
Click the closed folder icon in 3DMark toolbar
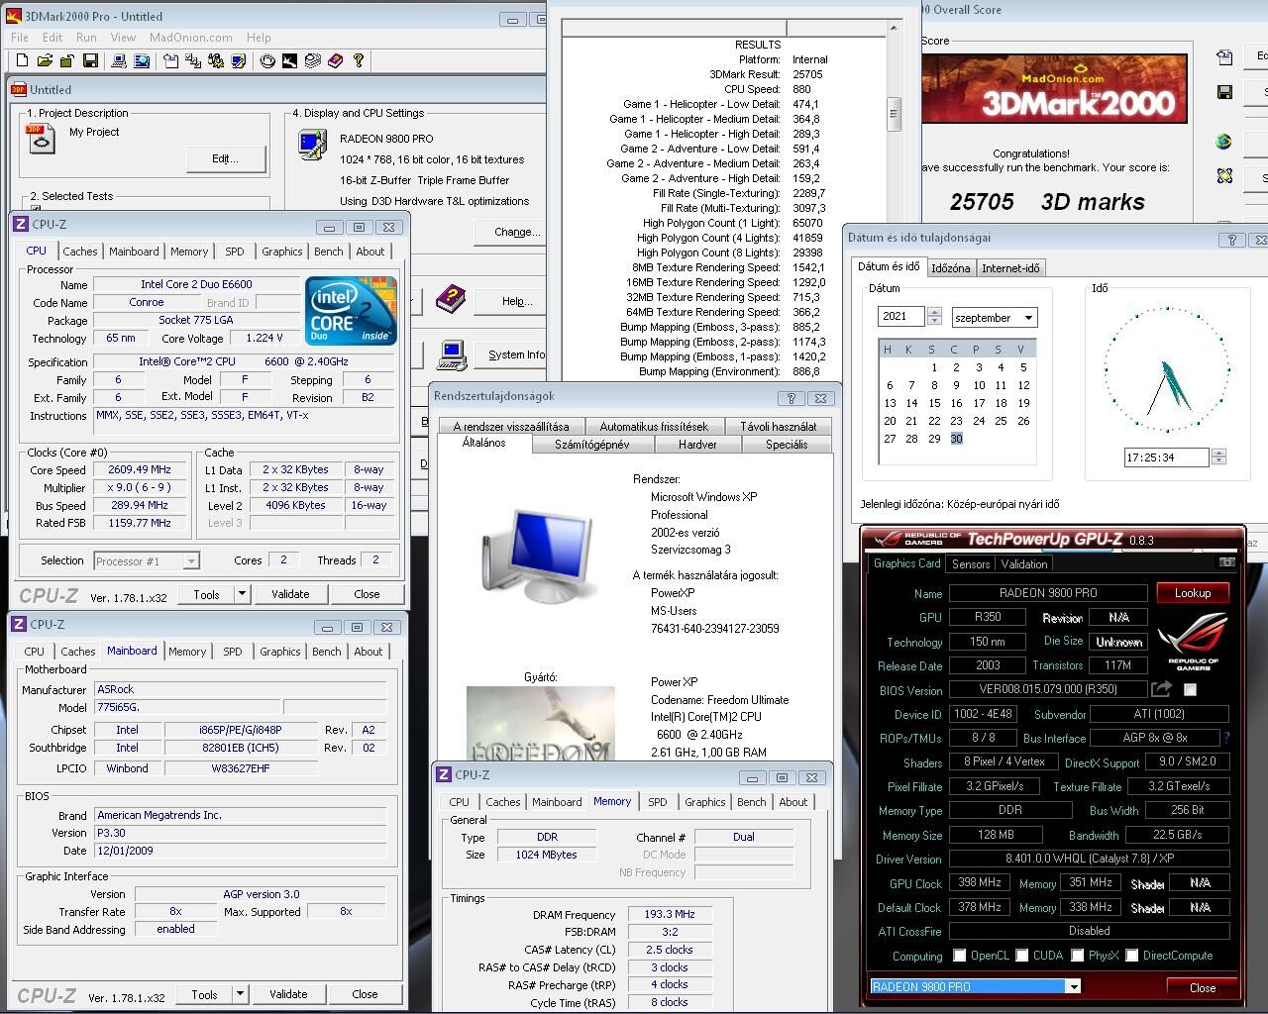click(67, 60)
